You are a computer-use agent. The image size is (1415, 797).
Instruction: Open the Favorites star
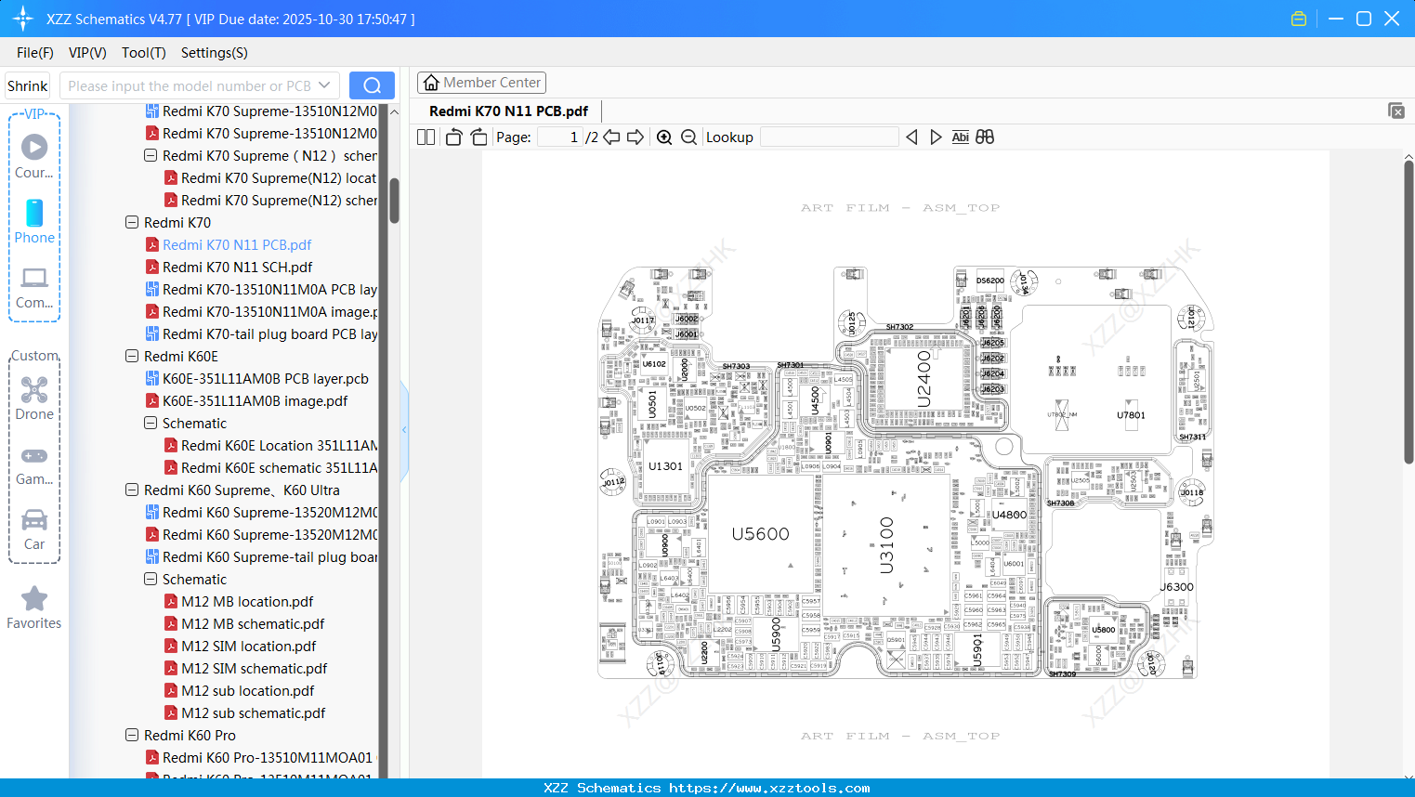[34, 608]
